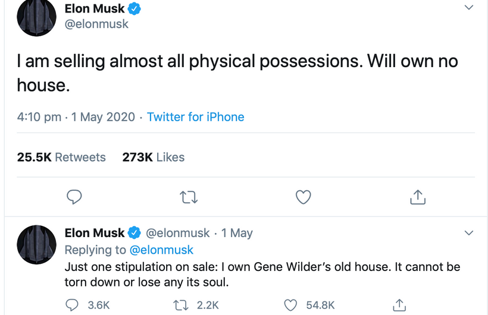Open the main tweet's more options chevron

pos(469,8)
